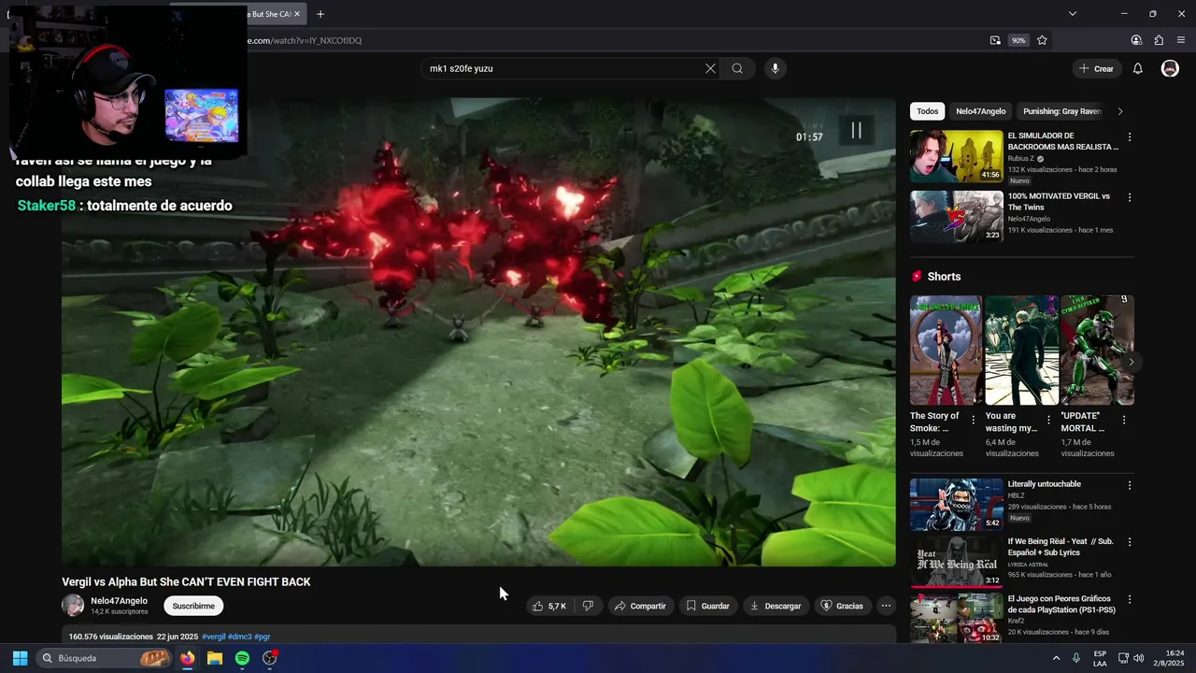
Task: Open options for You are wasting my short
Action: tap(1048, 420)
